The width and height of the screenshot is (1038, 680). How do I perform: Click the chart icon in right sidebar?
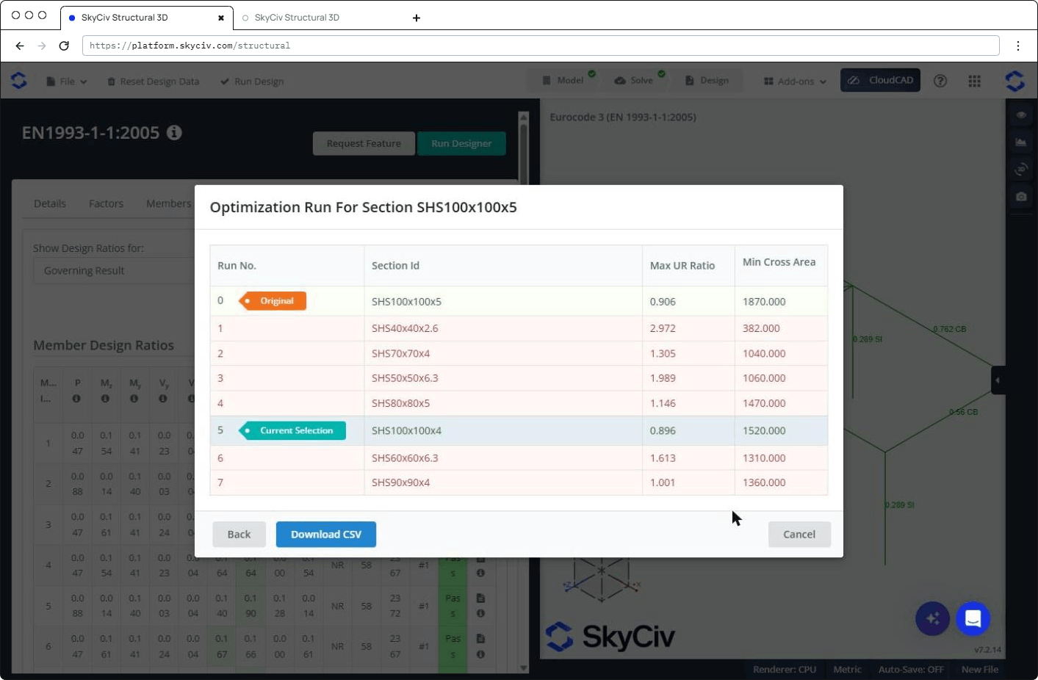1021,142
